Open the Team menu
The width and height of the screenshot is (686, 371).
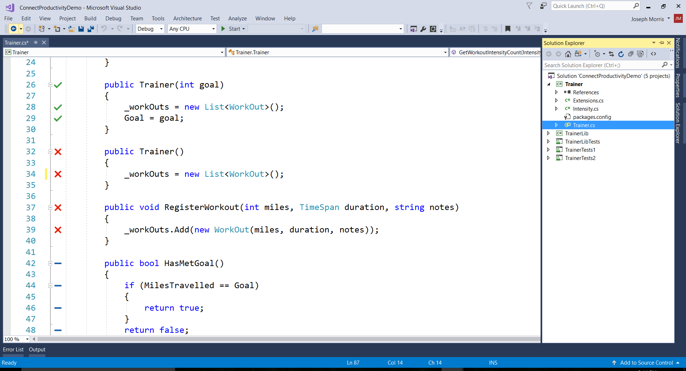(136, 18)
